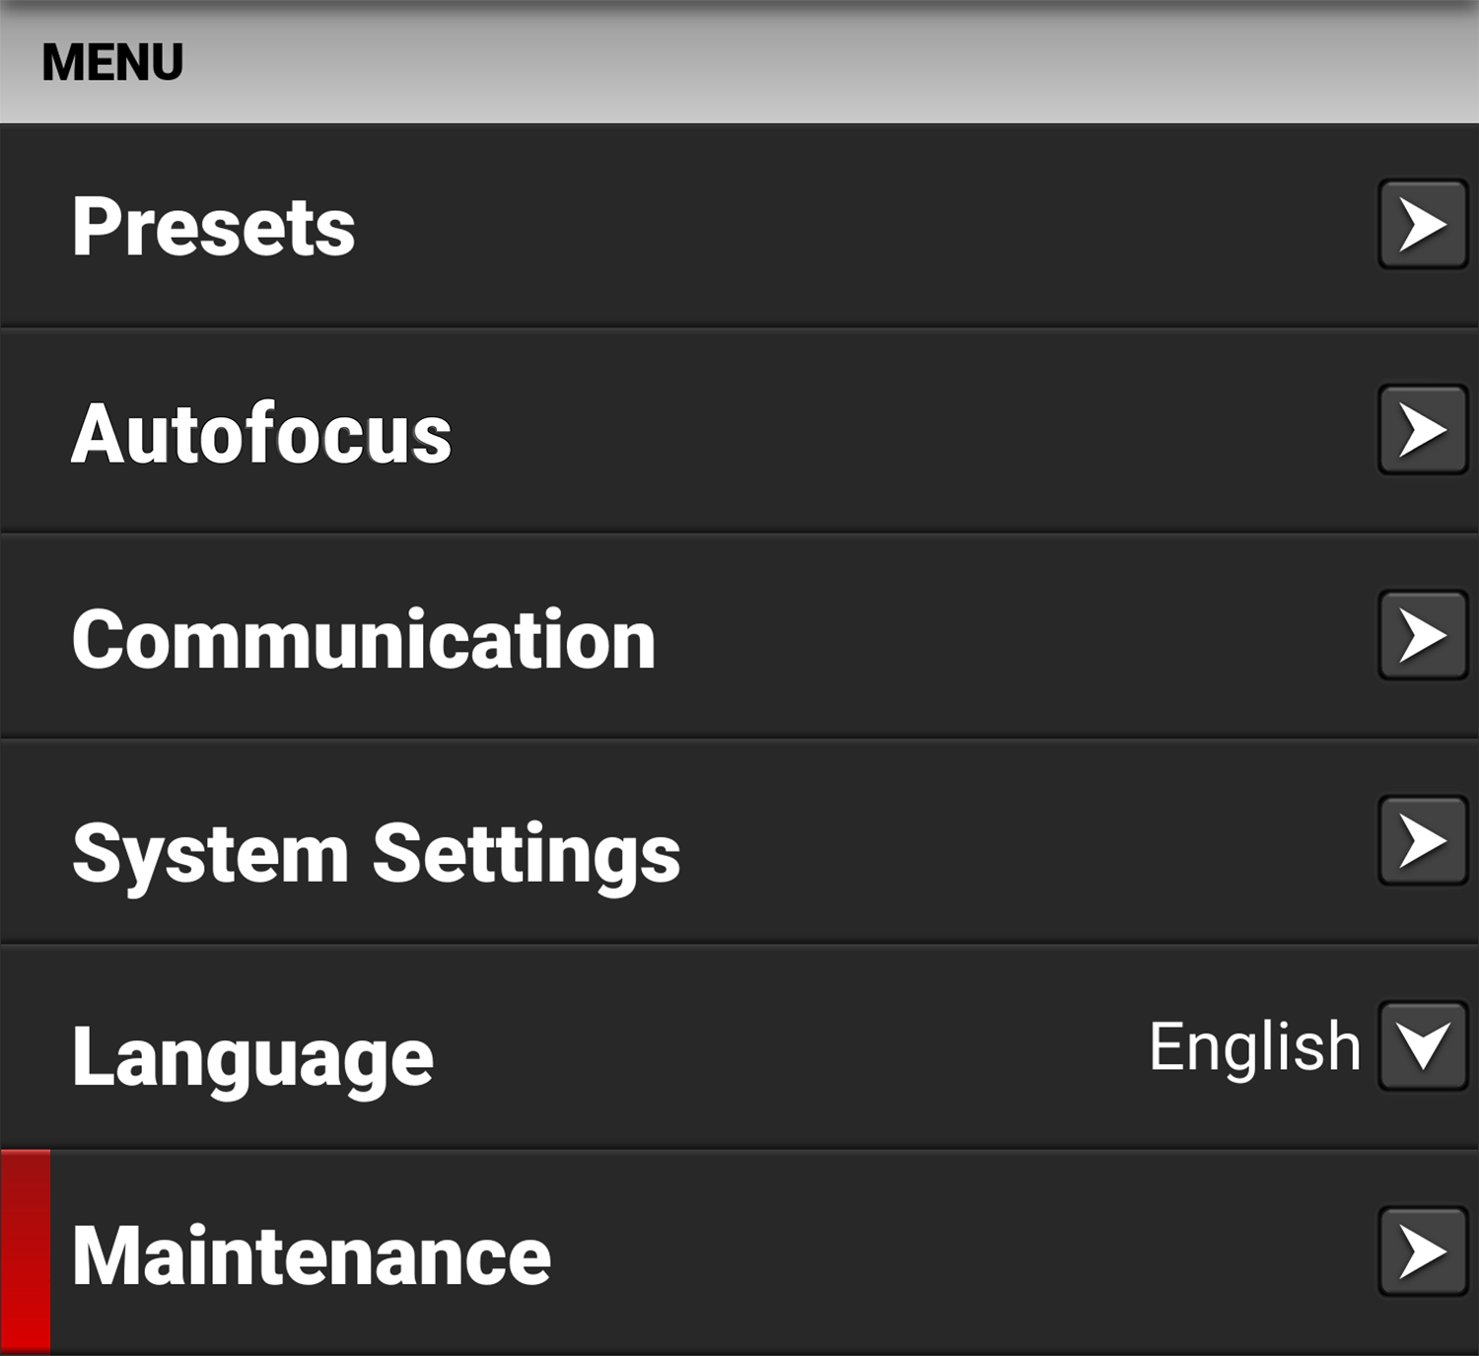This screenshot has width=1479, height=1356.
Task: Click the red indicator bar beside Maintenance
Action: coord(26,1250)
